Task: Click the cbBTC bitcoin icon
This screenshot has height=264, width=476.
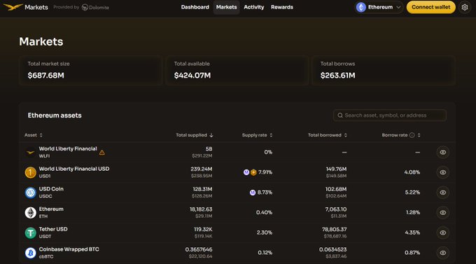Action: coord(30,253)
